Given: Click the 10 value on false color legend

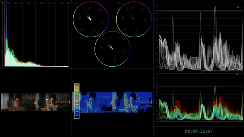Looking at the screenshot, I should click(x=77, y=115).
